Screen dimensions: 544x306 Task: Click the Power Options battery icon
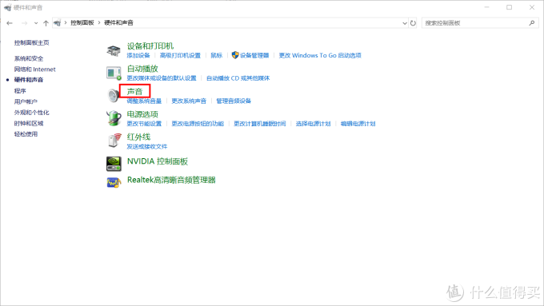(114, 118)
